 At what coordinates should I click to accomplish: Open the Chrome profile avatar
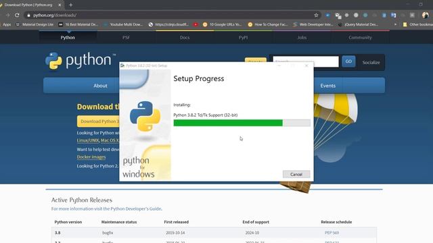coord(426,15)
